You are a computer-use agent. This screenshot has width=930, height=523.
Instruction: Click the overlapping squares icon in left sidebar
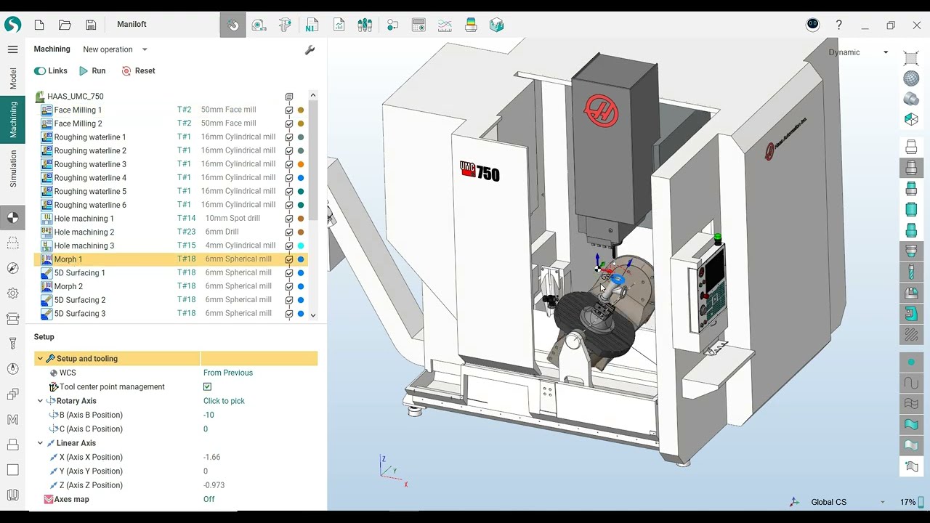[x=12, y=394]
